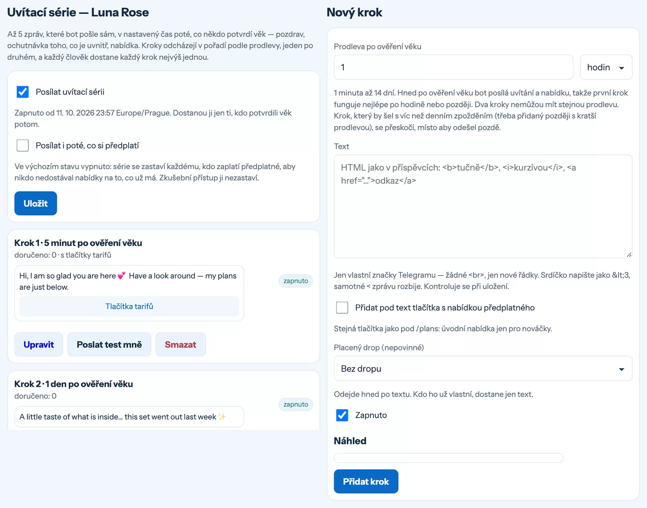The image size is (647, 508).
Task: Click the Krok 2 message preview text
Action: pyautogui.click(x=122, y=417)
